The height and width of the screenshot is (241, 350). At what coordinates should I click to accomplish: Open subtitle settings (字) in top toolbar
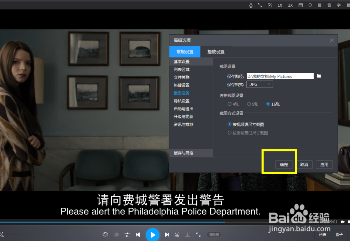339,5
